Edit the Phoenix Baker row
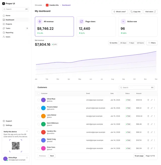 (151, 108)
